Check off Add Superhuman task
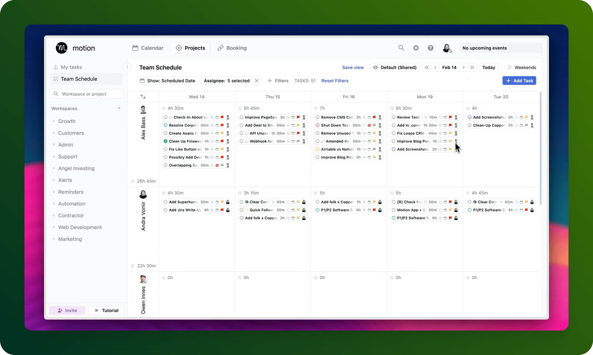Image resolution: width=593 pixels, height=355 pixels. pos(166,202)
